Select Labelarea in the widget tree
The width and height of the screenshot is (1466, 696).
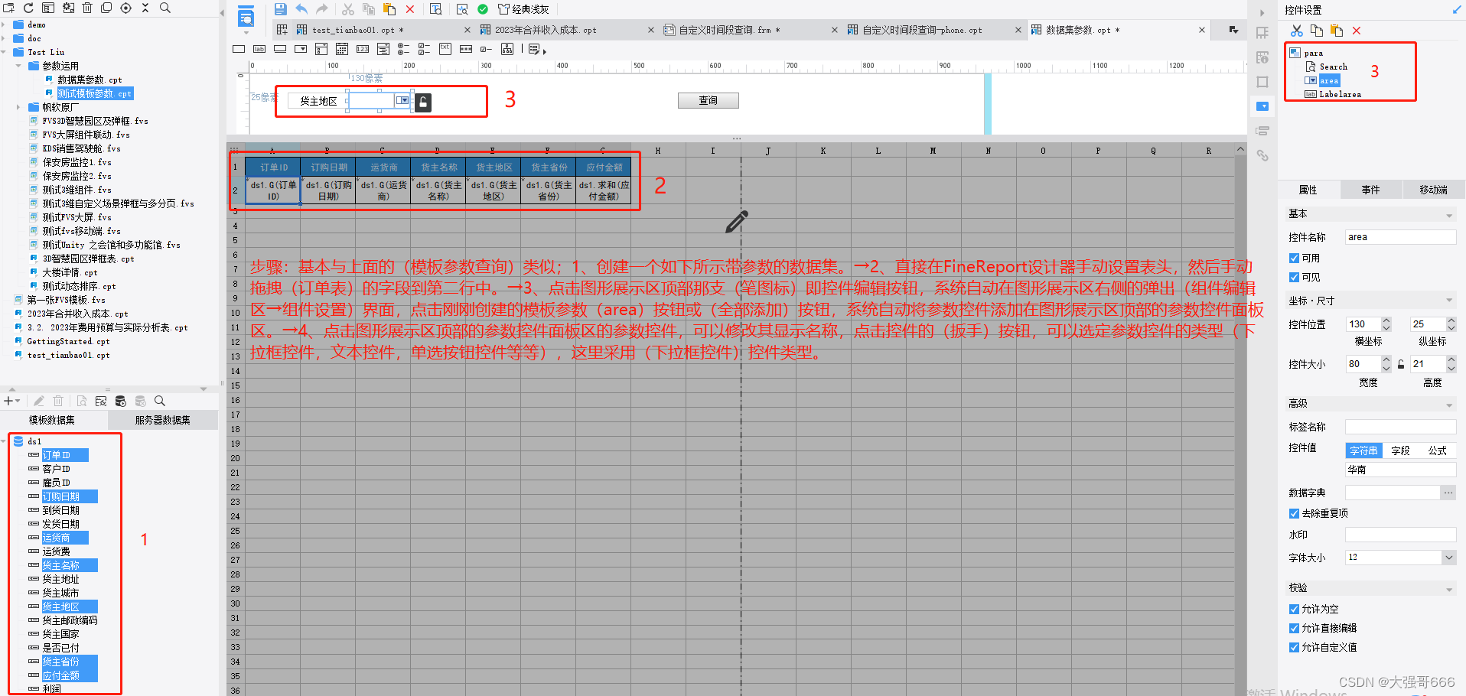[x=1340, y=94]
